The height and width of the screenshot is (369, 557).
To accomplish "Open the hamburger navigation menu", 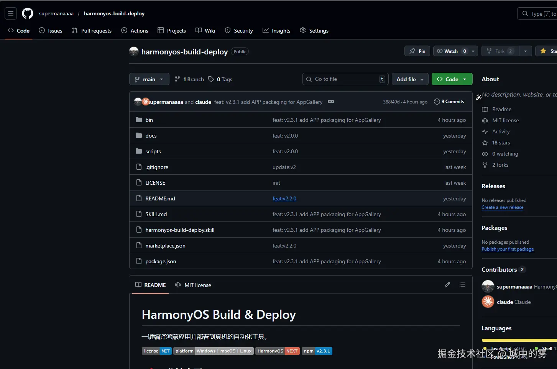I will click(x=11, y=13).
